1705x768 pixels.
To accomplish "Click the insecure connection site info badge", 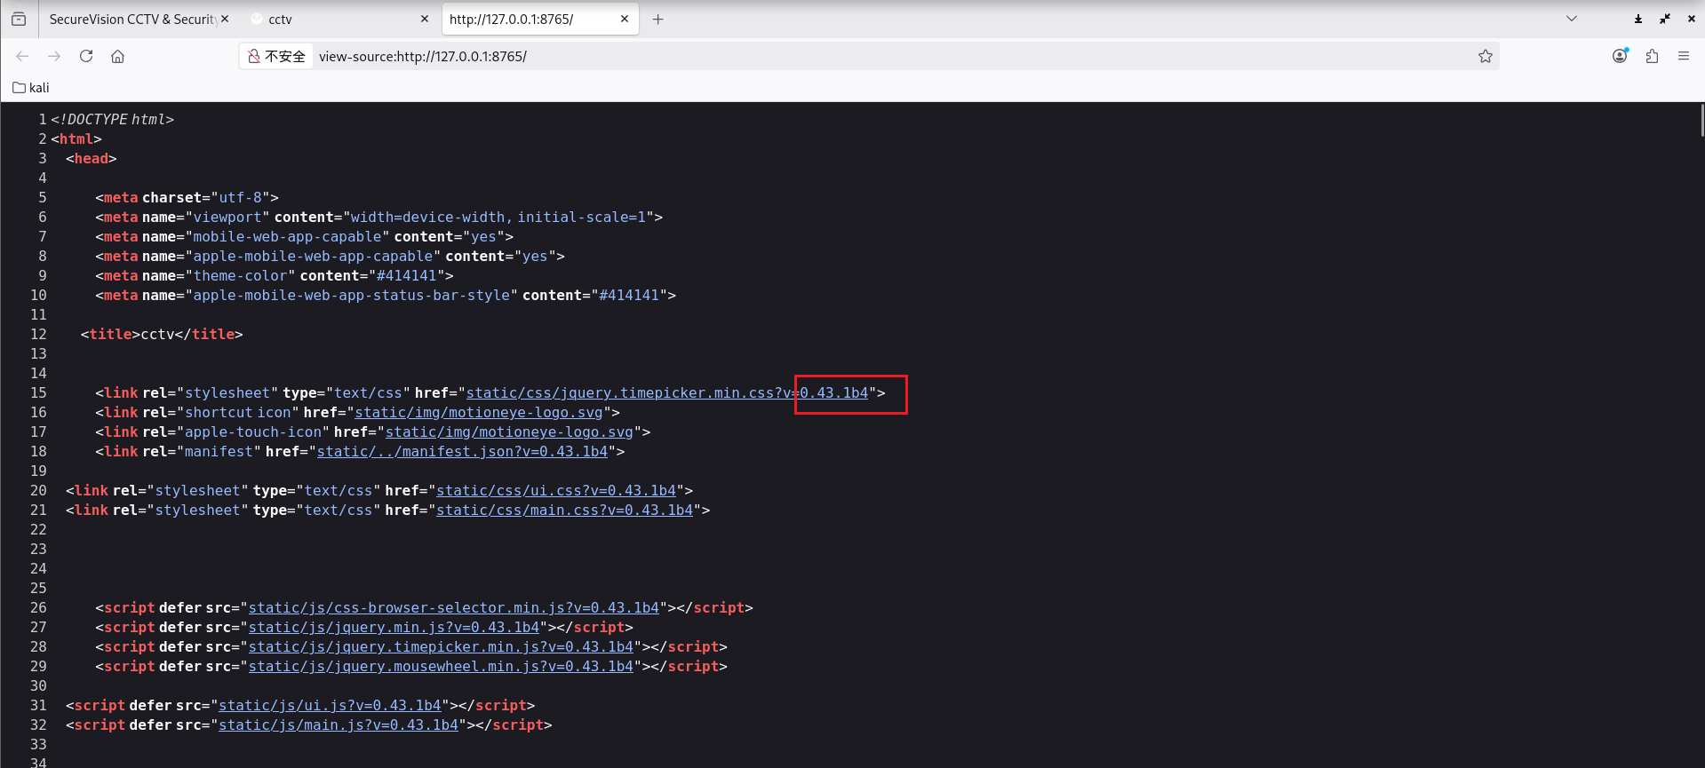I will tap(276, 56).
